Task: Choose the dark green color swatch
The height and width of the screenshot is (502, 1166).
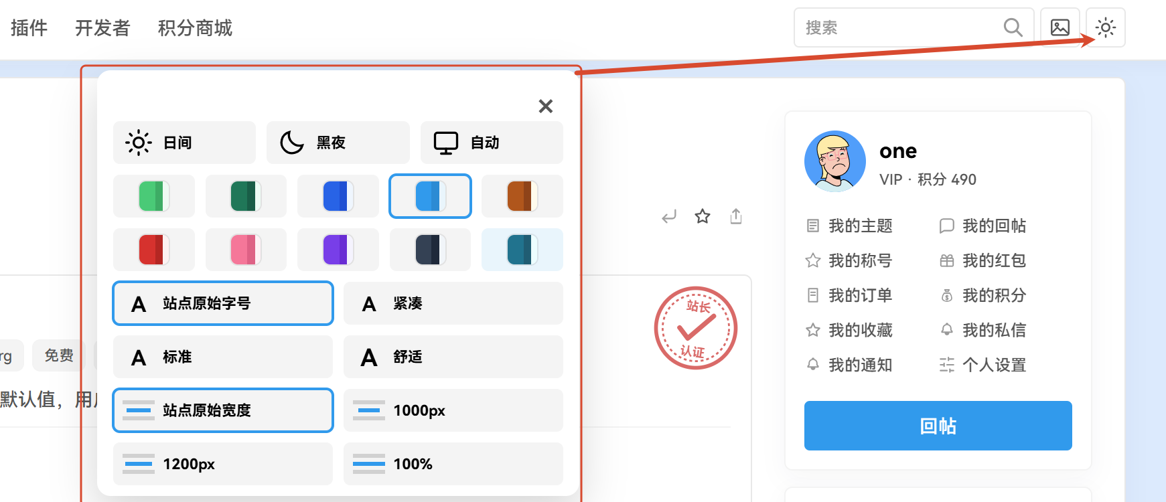Action: (x=246, y=196)
